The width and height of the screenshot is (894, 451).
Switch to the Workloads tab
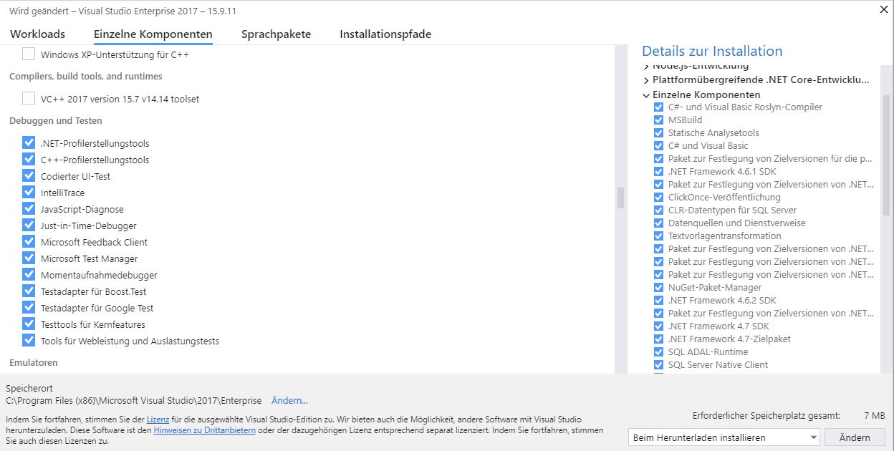(x=37, y=34)
